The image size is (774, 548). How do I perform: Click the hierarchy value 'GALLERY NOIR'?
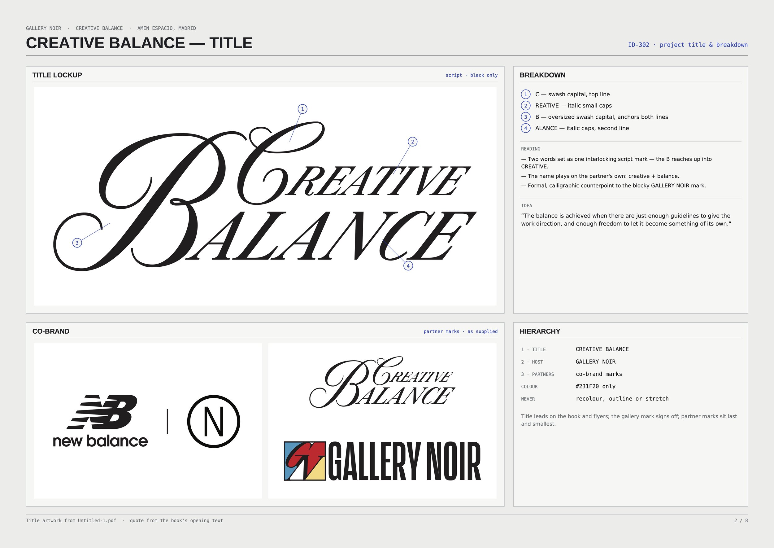[595, 362]
